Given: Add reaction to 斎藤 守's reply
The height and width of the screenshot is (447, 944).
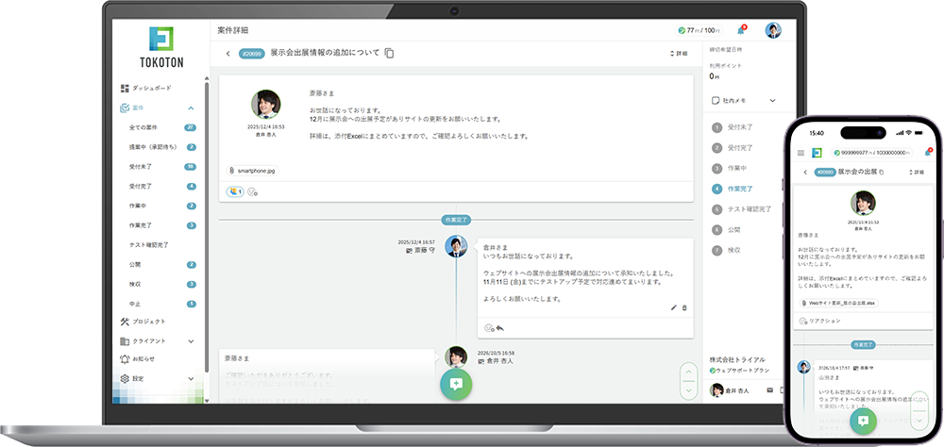Looking at the screenshot, I should pos(489,328).
